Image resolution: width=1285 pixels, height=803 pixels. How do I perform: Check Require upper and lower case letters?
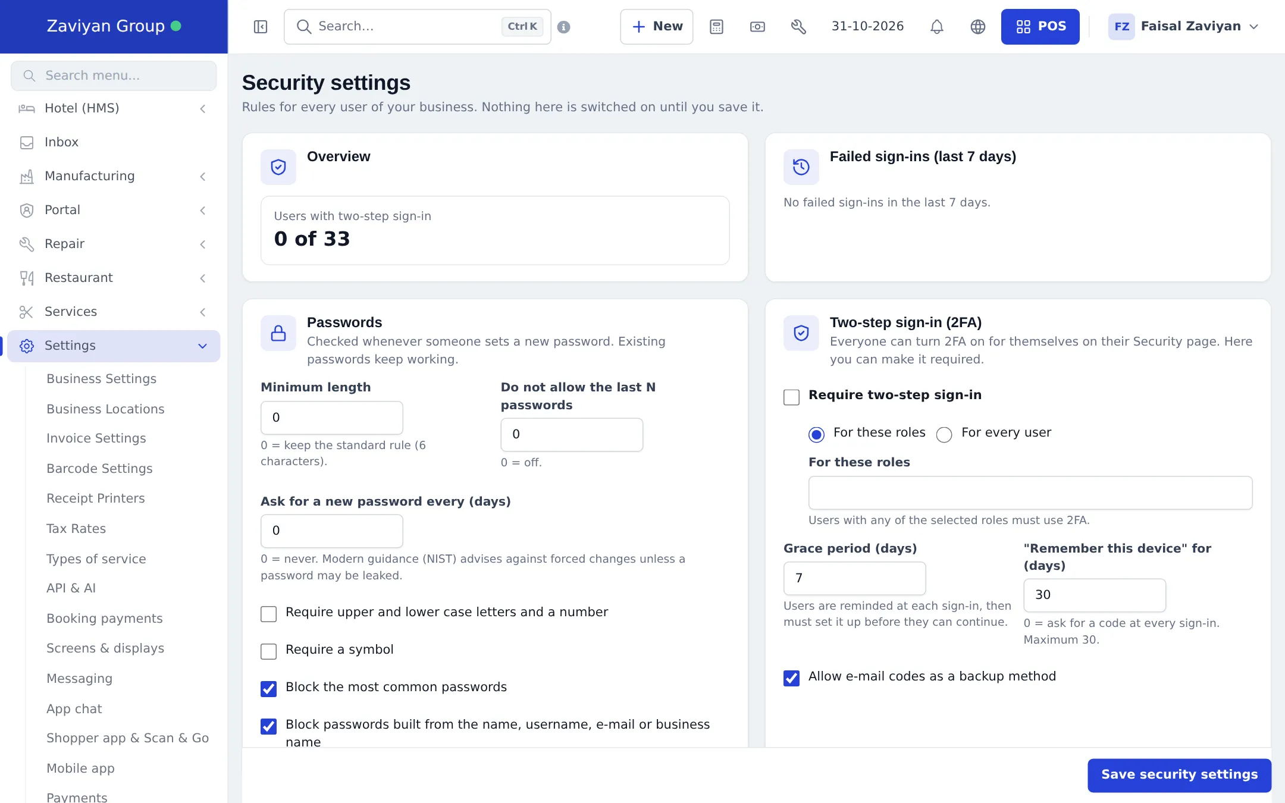pyautogui.click(x=269, y=614)
